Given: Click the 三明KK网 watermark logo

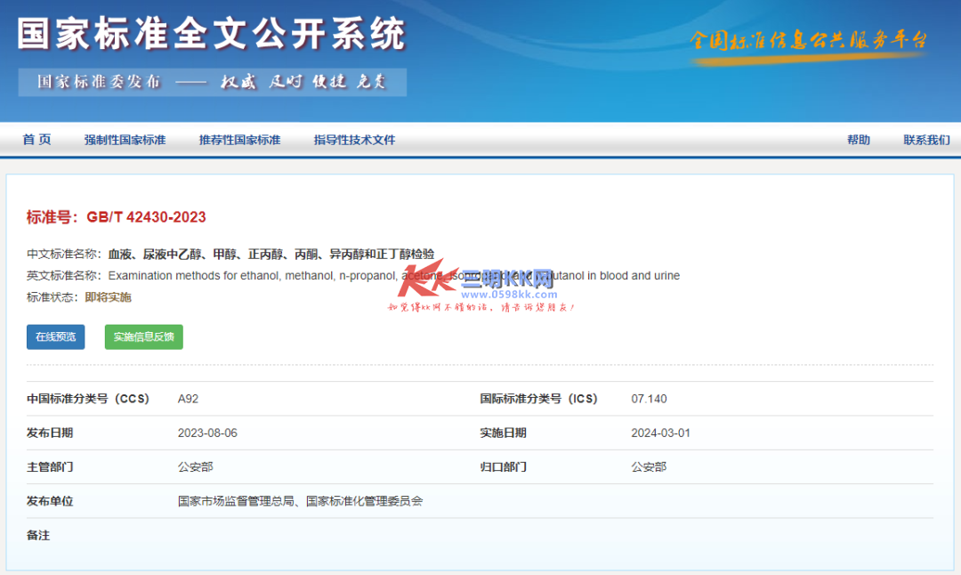Looking at the screenshot, I should point(480,280).
